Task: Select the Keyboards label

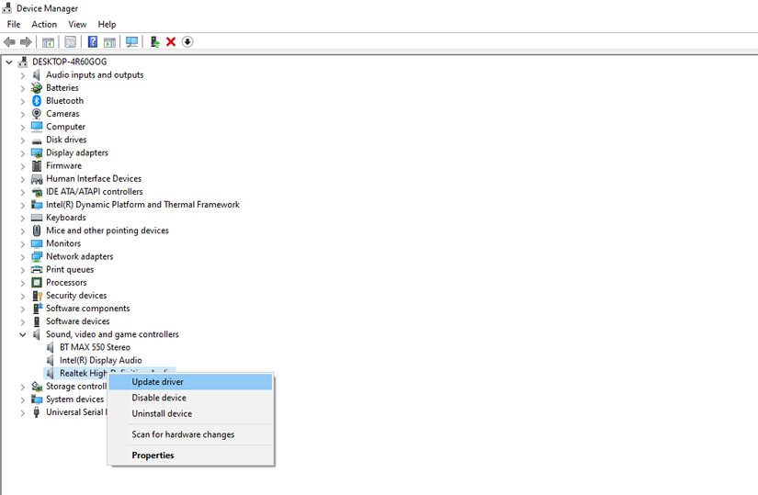Action: pos(66,218)
